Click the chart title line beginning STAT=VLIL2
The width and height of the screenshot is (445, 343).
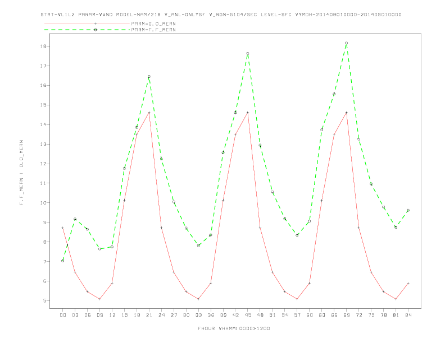pyautogui.click(x=221, y=15)
